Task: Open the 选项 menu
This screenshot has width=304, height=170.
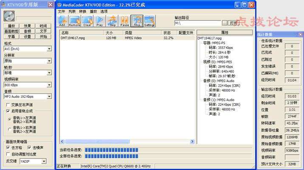Action: click(104, 11)
